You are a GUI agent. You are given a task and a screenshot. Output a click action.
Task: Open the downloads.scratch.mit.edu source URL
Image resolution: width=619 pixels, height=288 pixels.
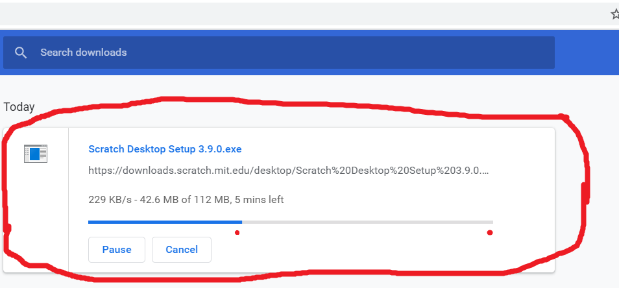[x=289, y=171]
